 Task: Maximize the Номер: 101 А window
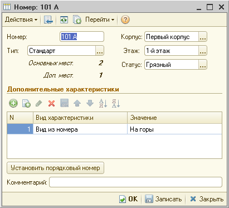coord(210,7)
